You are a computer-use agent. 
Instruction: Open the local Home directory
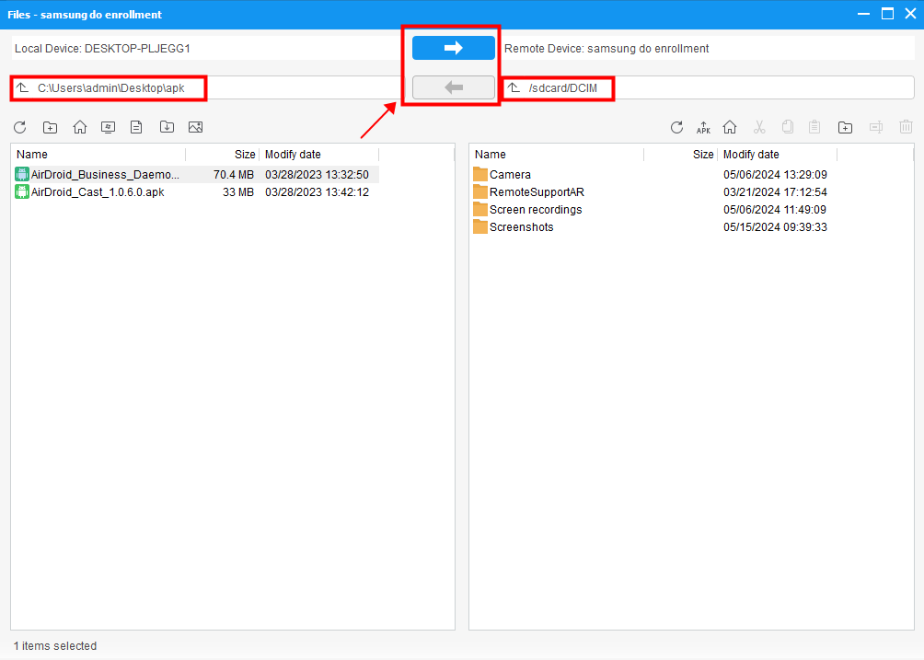click(79, 127)
